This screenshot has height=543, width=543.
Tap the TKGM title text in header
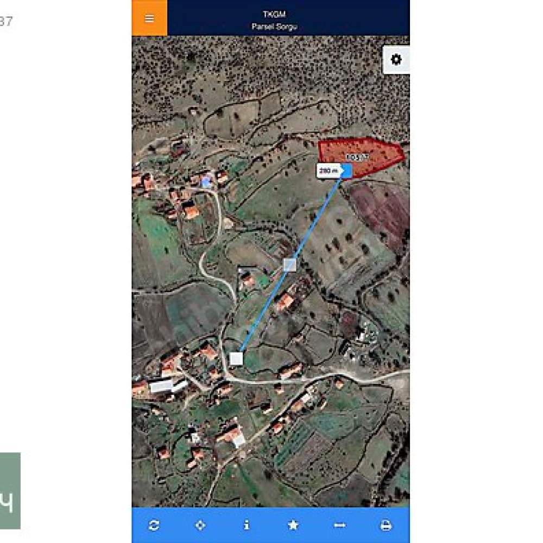tap(274, 14)
